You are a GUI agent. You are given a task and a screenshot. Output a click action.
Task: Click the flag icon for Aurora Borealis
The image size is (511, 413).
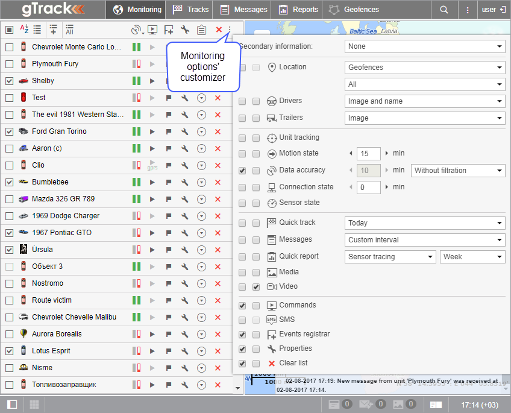pyautogui.click(x=169, y=334)
